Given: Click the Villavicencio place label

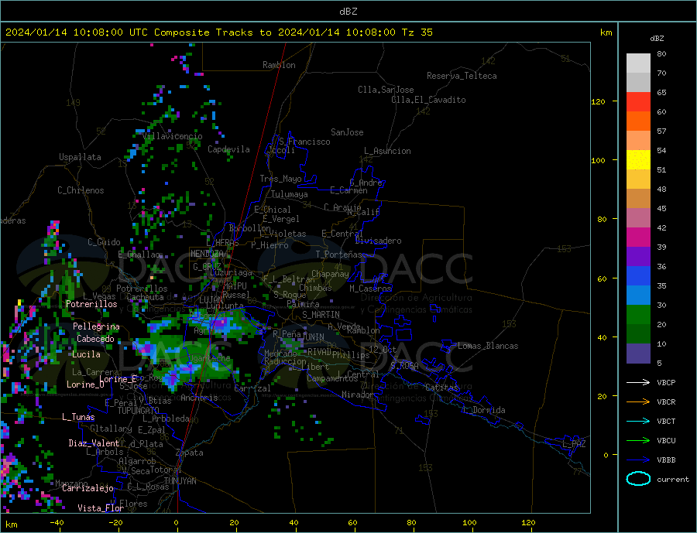Looking at the screenshot, I should click(x=173, y=136).
